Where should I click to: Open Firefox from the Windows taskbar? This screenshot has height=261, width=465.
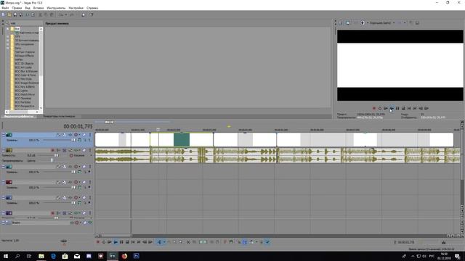tap(124, 256)
